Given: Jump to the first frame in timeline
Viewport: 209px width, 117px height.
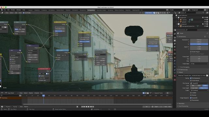Looking at the screenshot, I should pos(82,107).
